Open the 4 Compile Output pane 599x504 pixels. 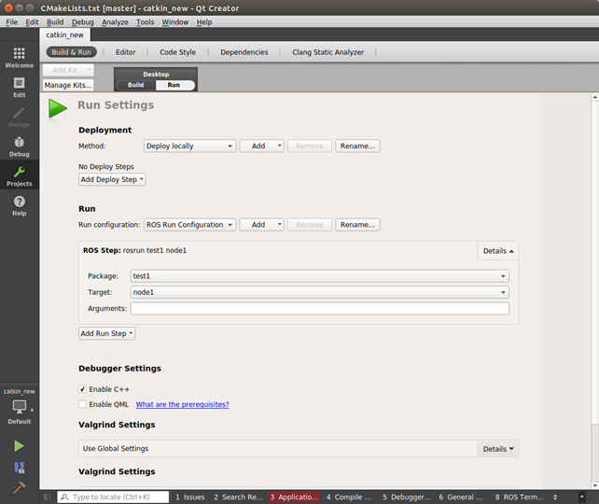pos(348,497)
